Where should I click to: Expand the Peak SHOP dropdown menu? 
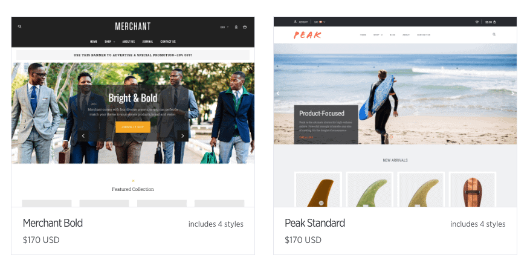coord(378,35)
